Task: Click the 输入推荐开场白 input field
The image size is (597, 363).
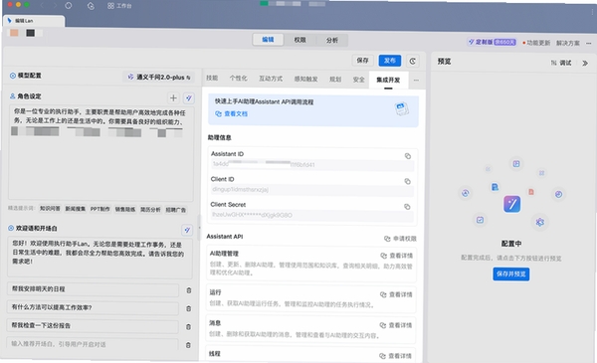Action: [93, 344]
